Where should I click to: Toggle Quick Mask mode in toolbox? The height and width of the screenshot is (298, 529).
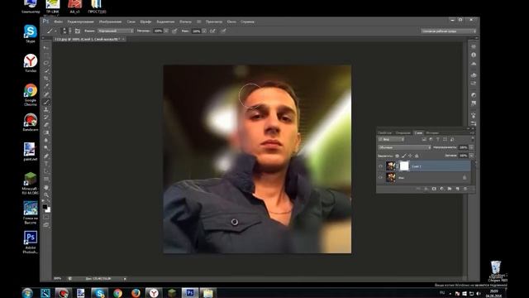[x=46, y=217]
